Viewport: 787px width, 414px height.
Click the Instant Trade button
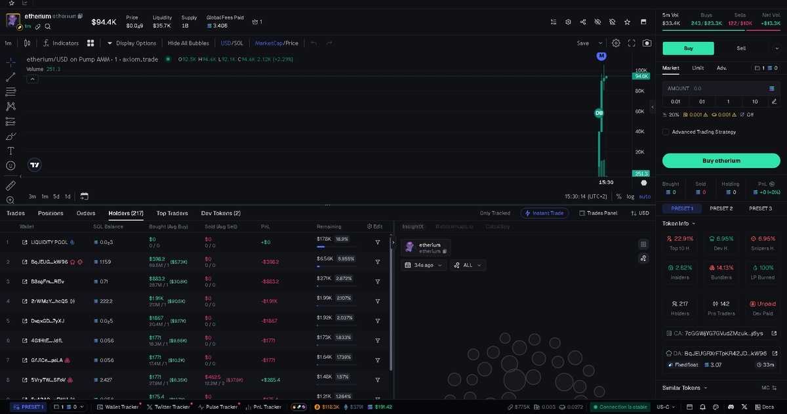[x=544, y=213]
